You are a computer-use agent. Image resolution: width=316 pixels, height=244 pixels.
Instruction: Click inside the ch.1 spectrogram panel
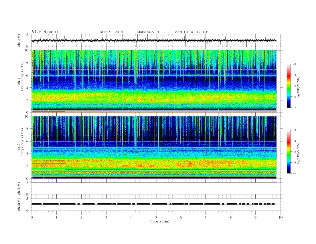pos(154,81)
